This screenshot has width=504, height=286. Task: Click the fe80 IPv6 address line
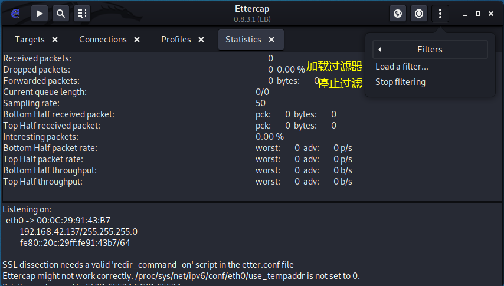click(75, 243)
